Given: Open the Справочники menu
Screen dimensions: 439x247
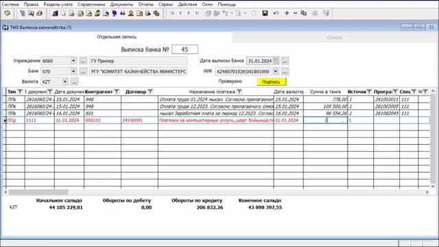Looking at the screenshot, I should 91,5.
